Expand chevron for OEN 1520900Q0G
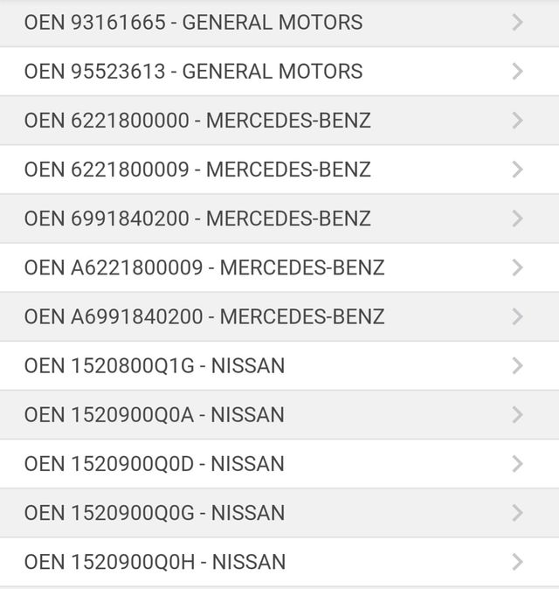 [x=518, y=512]
